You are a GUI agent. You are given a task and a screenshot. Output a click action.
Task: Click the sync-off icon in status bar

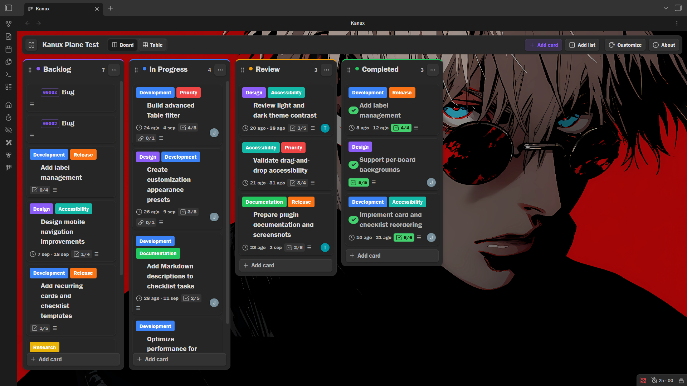coord(643,381)
